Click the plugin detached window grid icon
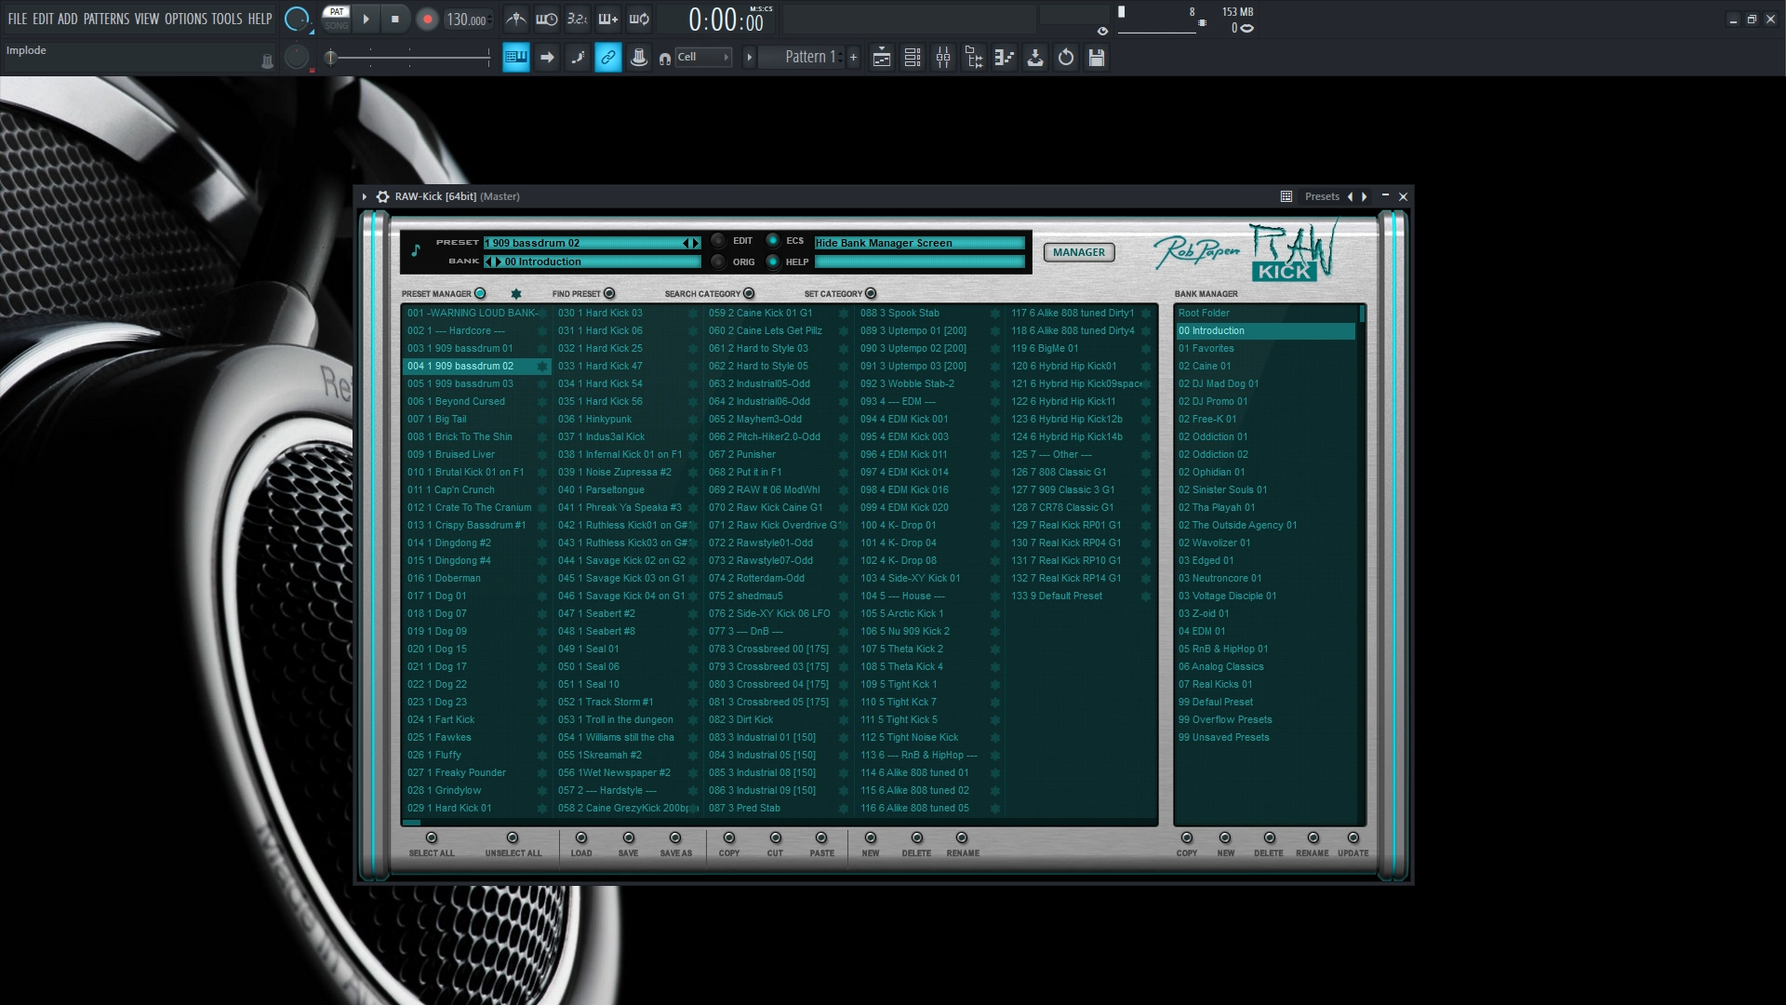This screenshot has height=1005, width=1786. coord(1286,196)
